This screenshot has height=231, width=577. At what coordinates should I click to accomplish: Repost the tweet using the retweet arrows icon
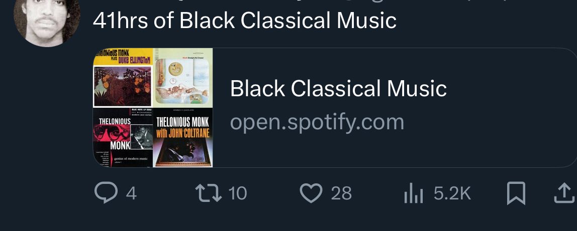[x=208, y=193]
